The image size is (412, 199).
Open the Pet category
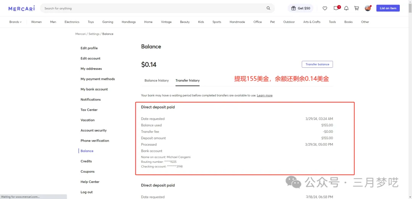pos(272,22)
